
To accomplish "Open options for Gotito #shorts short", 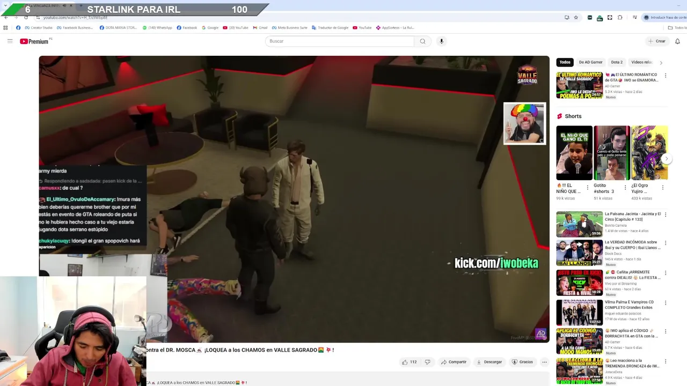I will (625, 188).
